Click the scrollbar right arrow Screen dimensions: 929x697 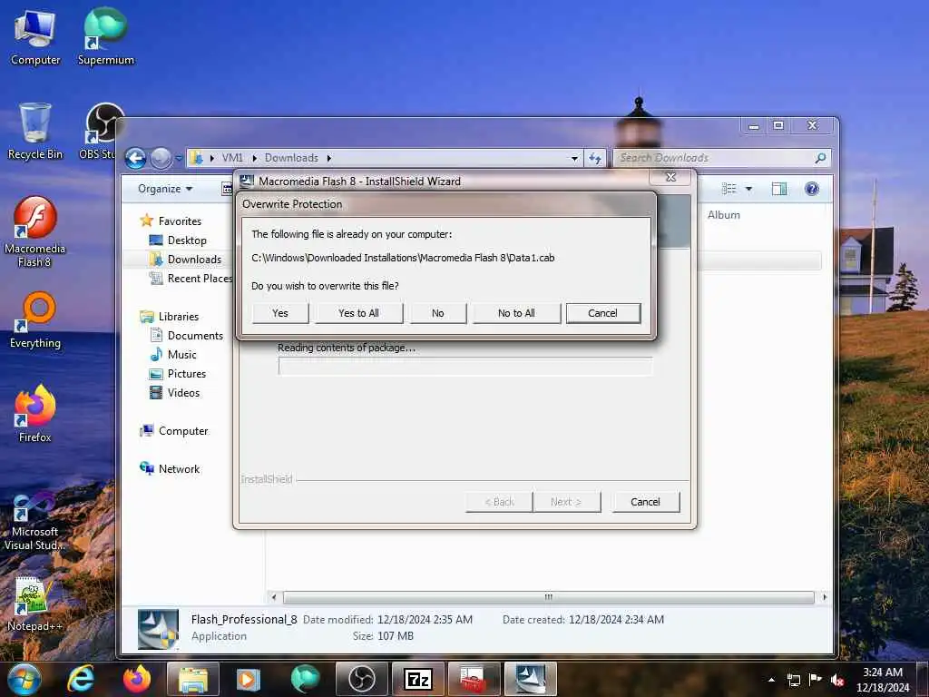pyautogui.click(x=824, y=597)
